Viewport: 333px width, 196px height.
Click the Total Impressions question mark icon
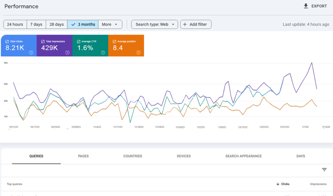tap(67, 52)
